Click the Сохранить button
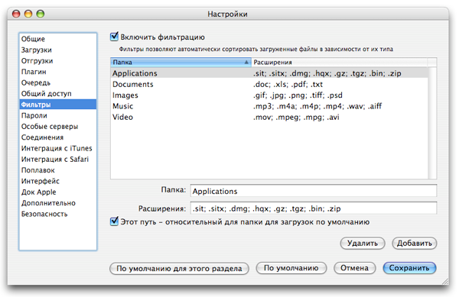The height and width of the screenshot is (297, 459). point(409,268)
